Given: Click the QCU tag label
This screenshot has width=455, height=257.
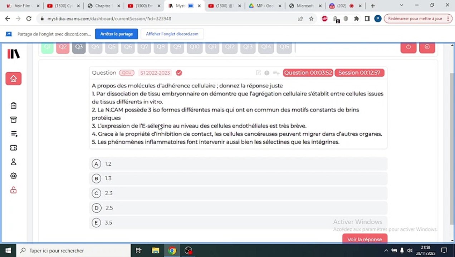Looking at the screenshot, I should coord(127,73).
